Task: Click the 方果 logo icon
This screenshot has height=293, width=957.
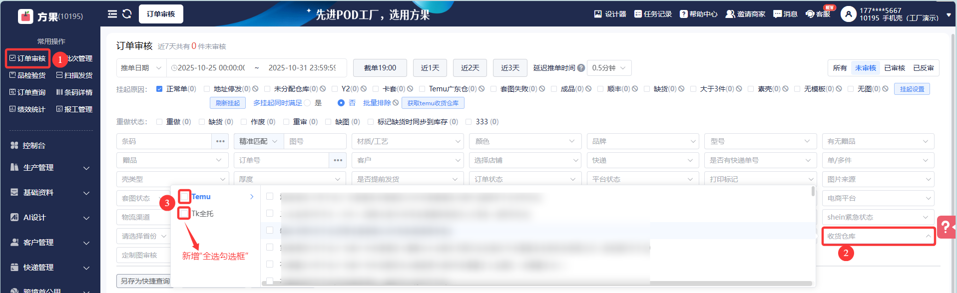Action: pyautogui.click(x=25, y=16)
